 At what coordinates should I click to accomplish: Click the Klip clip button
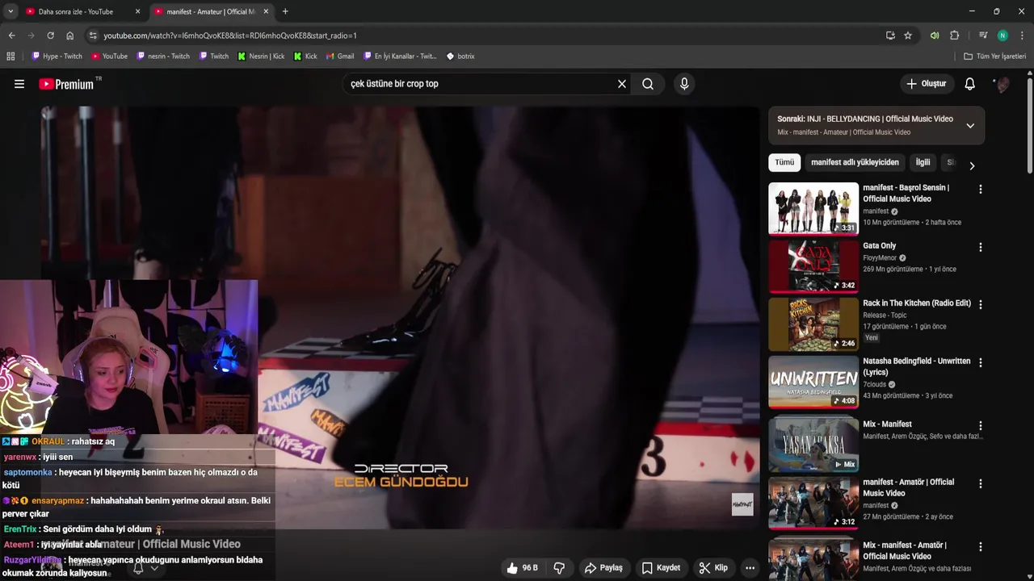click(713, 568)
